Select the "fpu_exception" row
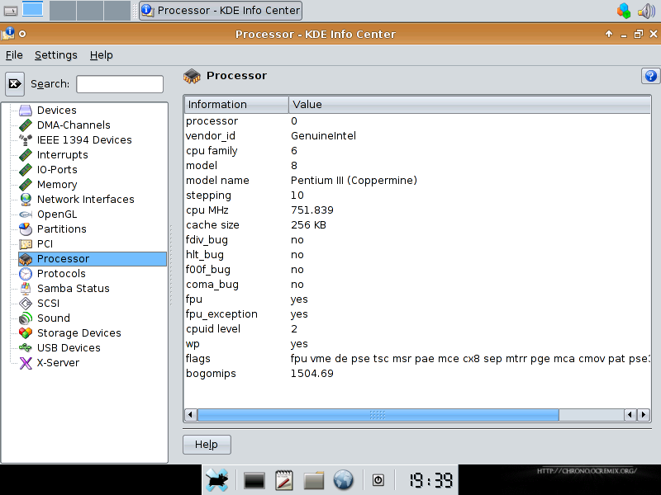The height and width of the screenshot is (495, 661). (417, 314)
